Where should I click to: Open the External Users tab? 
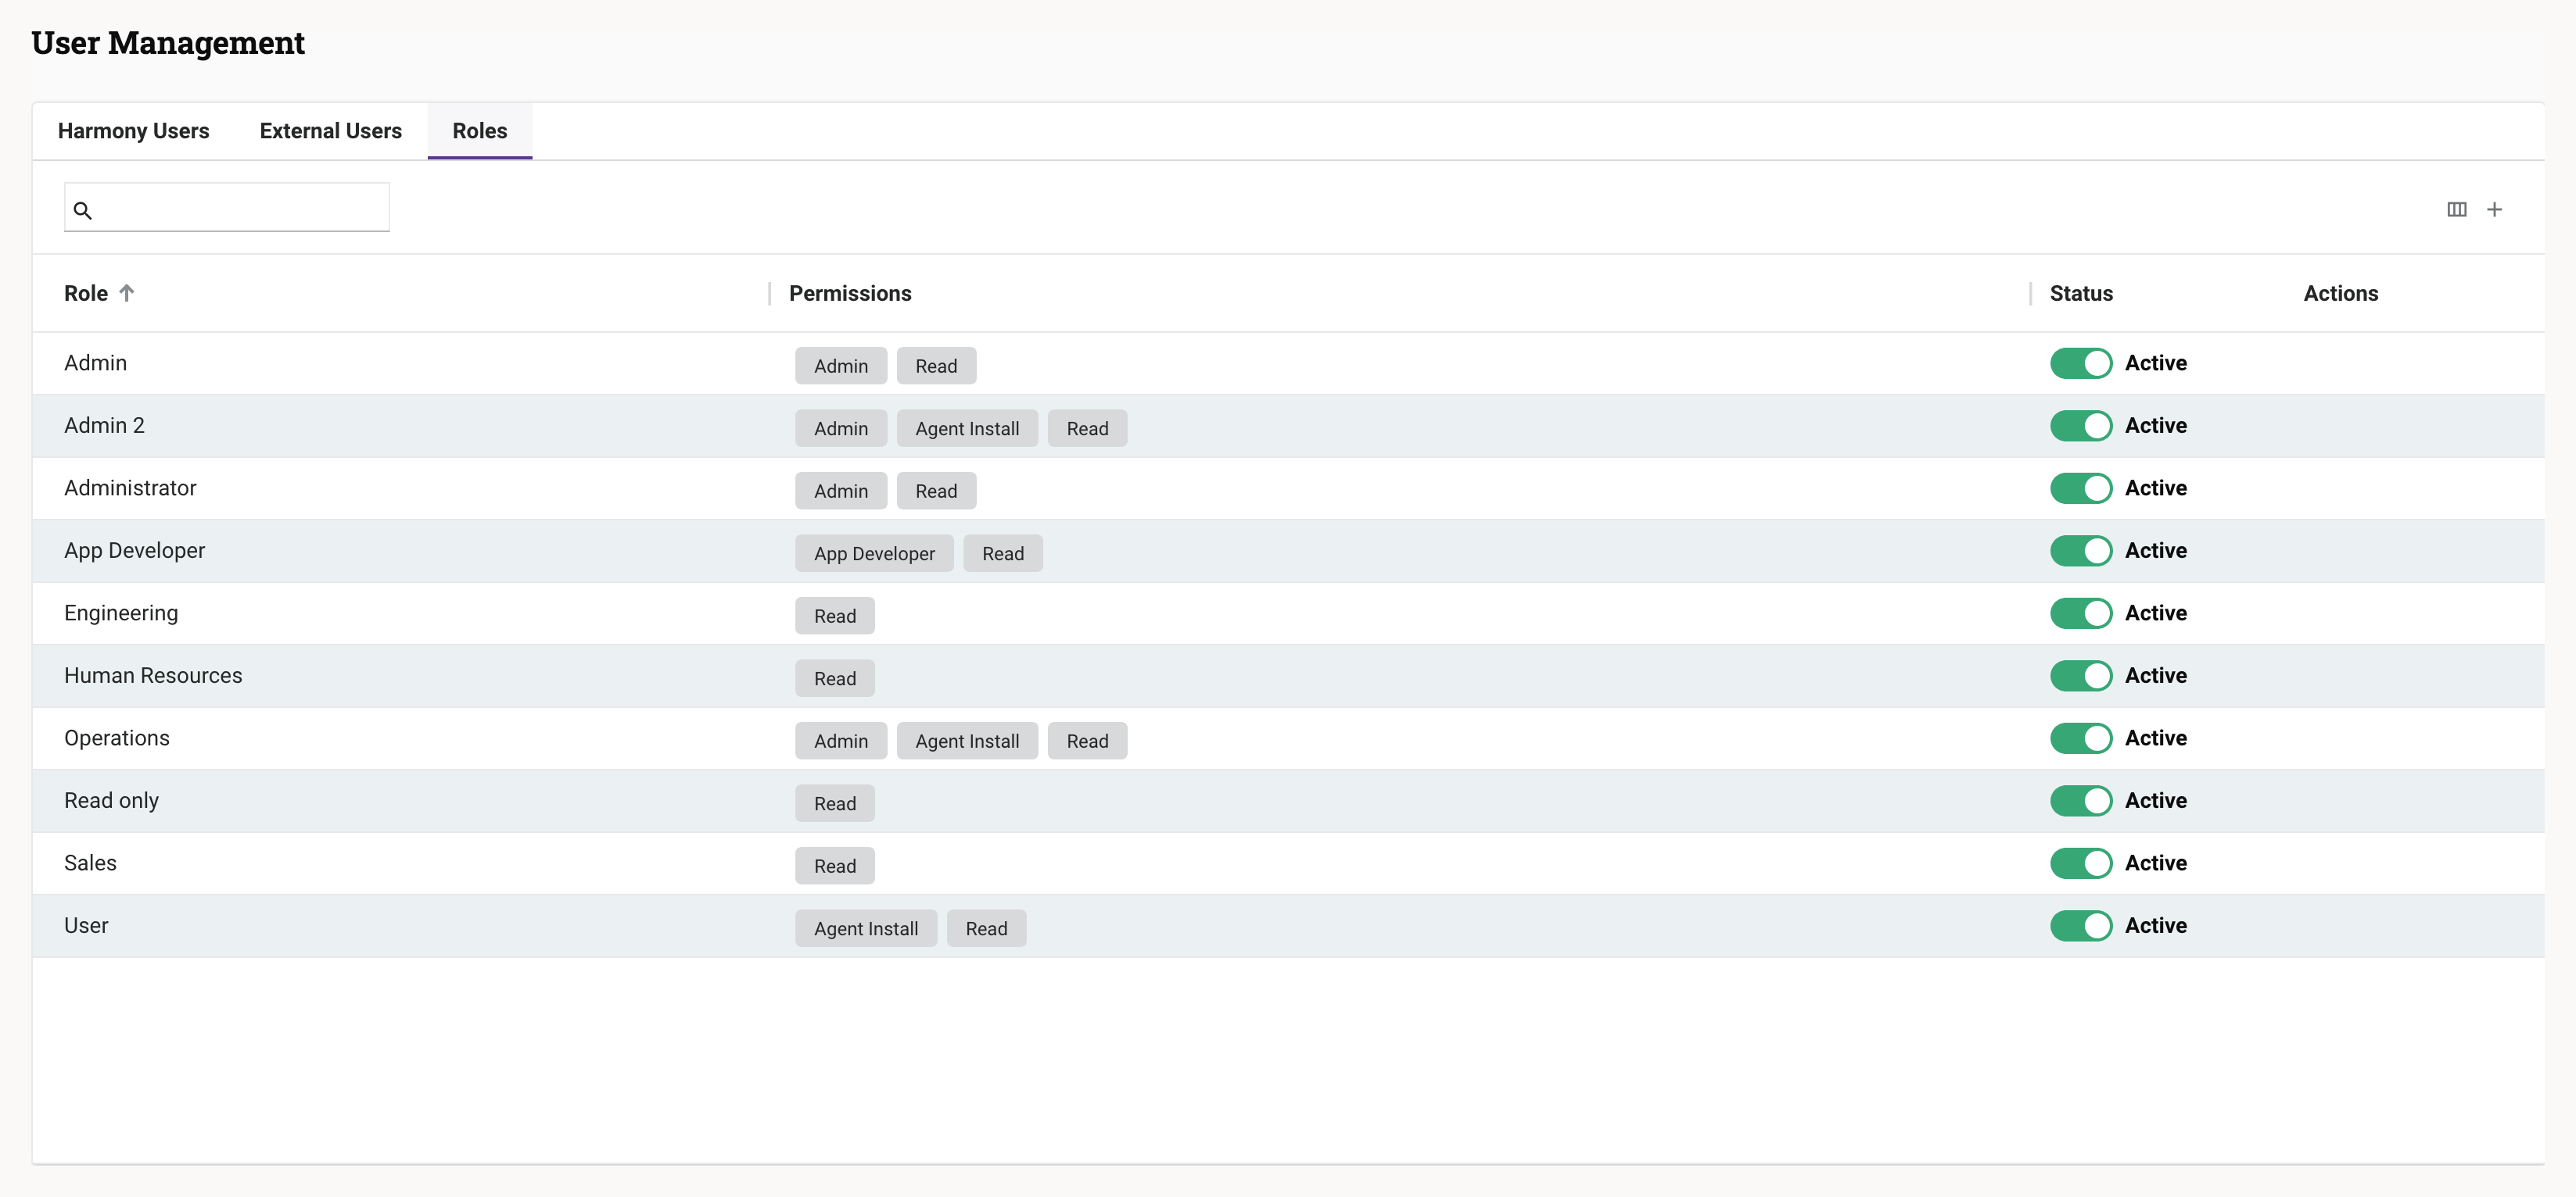pyautogui.click(x=330, y=131)
